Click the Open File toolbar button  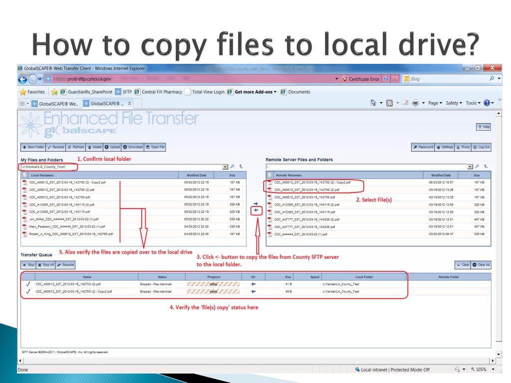[x=155, y=147]
